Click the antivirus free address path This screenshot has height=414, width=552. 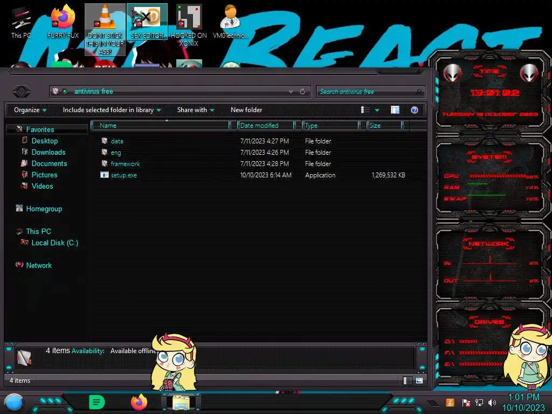pos(94,92)
